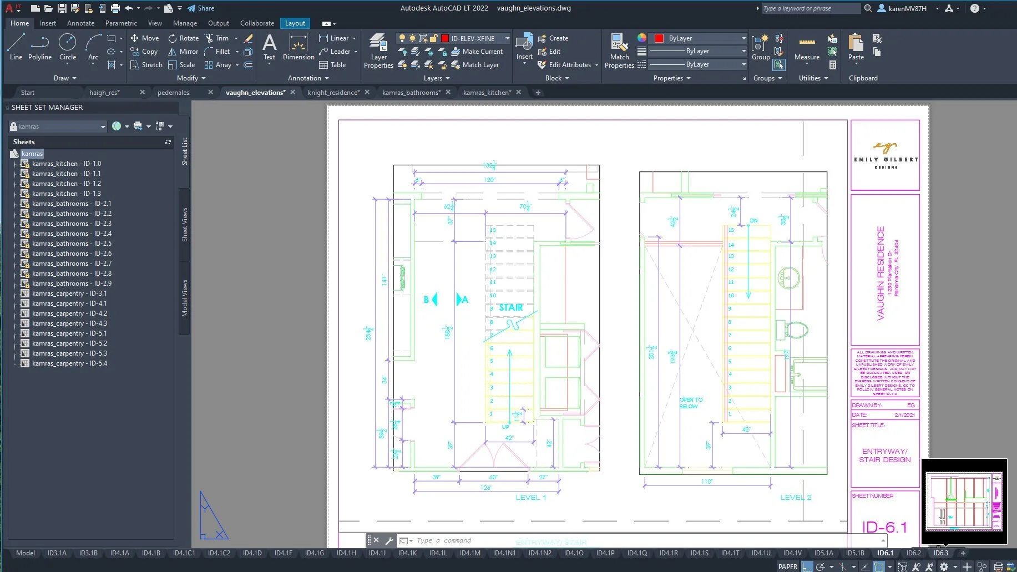Viewport: 1017px width, 572px height.
Task: Select the Circle tool
Action: pos(67,47)
